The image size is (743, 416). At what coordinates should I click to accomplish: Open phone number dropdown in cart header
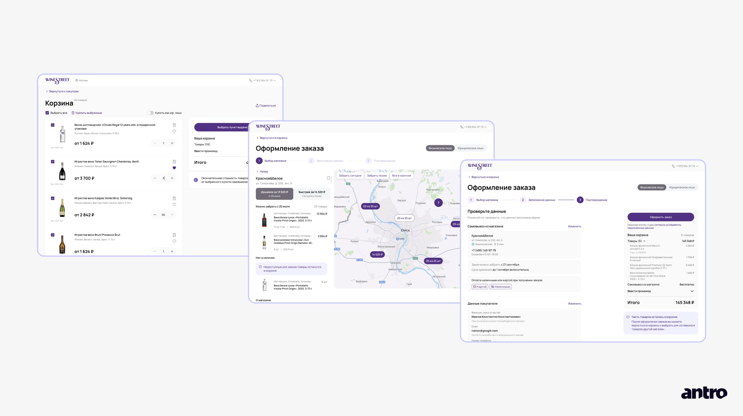click(x=274, y=81)
